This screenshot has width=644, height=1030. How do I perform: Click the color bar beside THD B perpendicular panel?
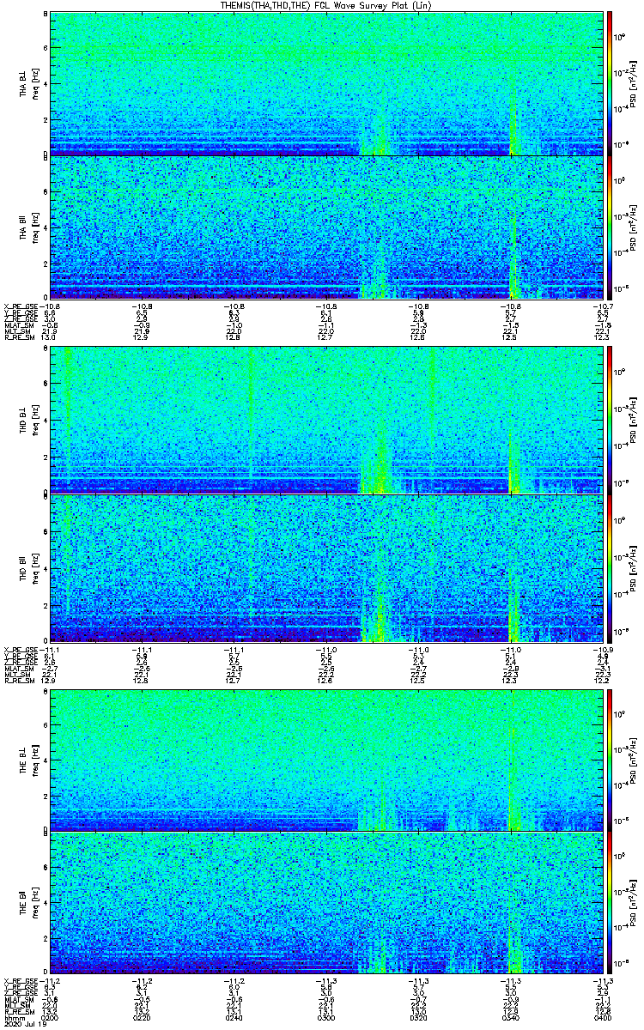[611, 420]
